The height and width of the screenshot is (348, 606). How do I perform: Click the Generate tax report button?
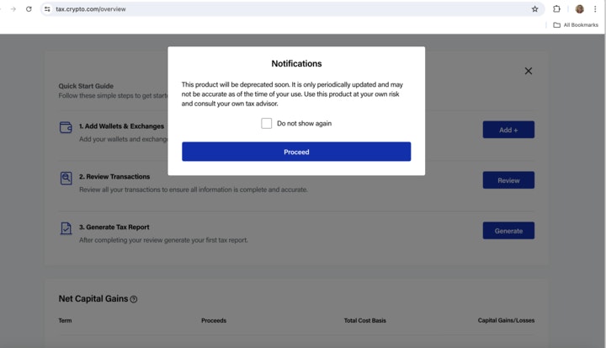click(508, 231)
